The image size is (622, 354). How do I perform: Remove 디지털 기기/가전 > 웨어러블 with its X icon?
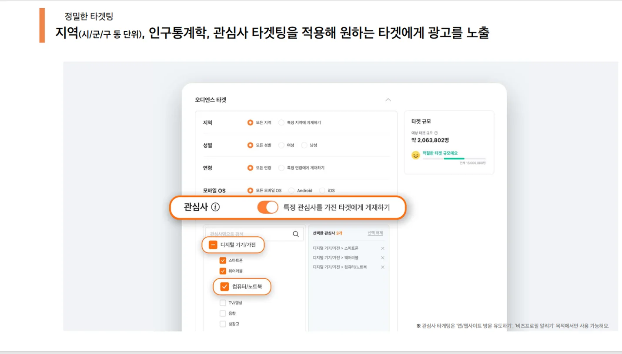tap(383, 258)
